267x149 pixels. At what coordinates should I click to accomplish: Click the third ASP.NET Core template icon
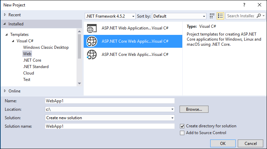tap(92, 54)
